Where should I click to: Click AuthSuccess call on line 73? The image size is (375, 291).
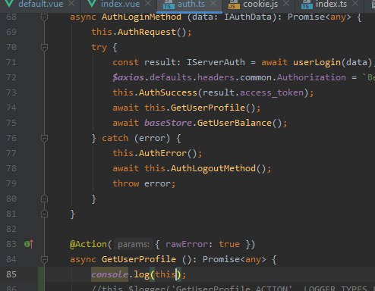pyautogui.click(x=168, y=92)
